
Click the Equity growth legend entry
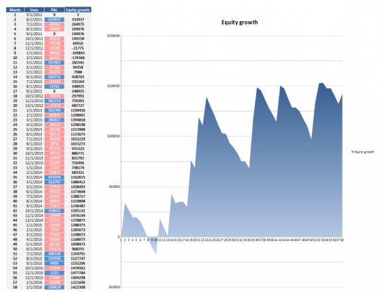click(364, 152)
